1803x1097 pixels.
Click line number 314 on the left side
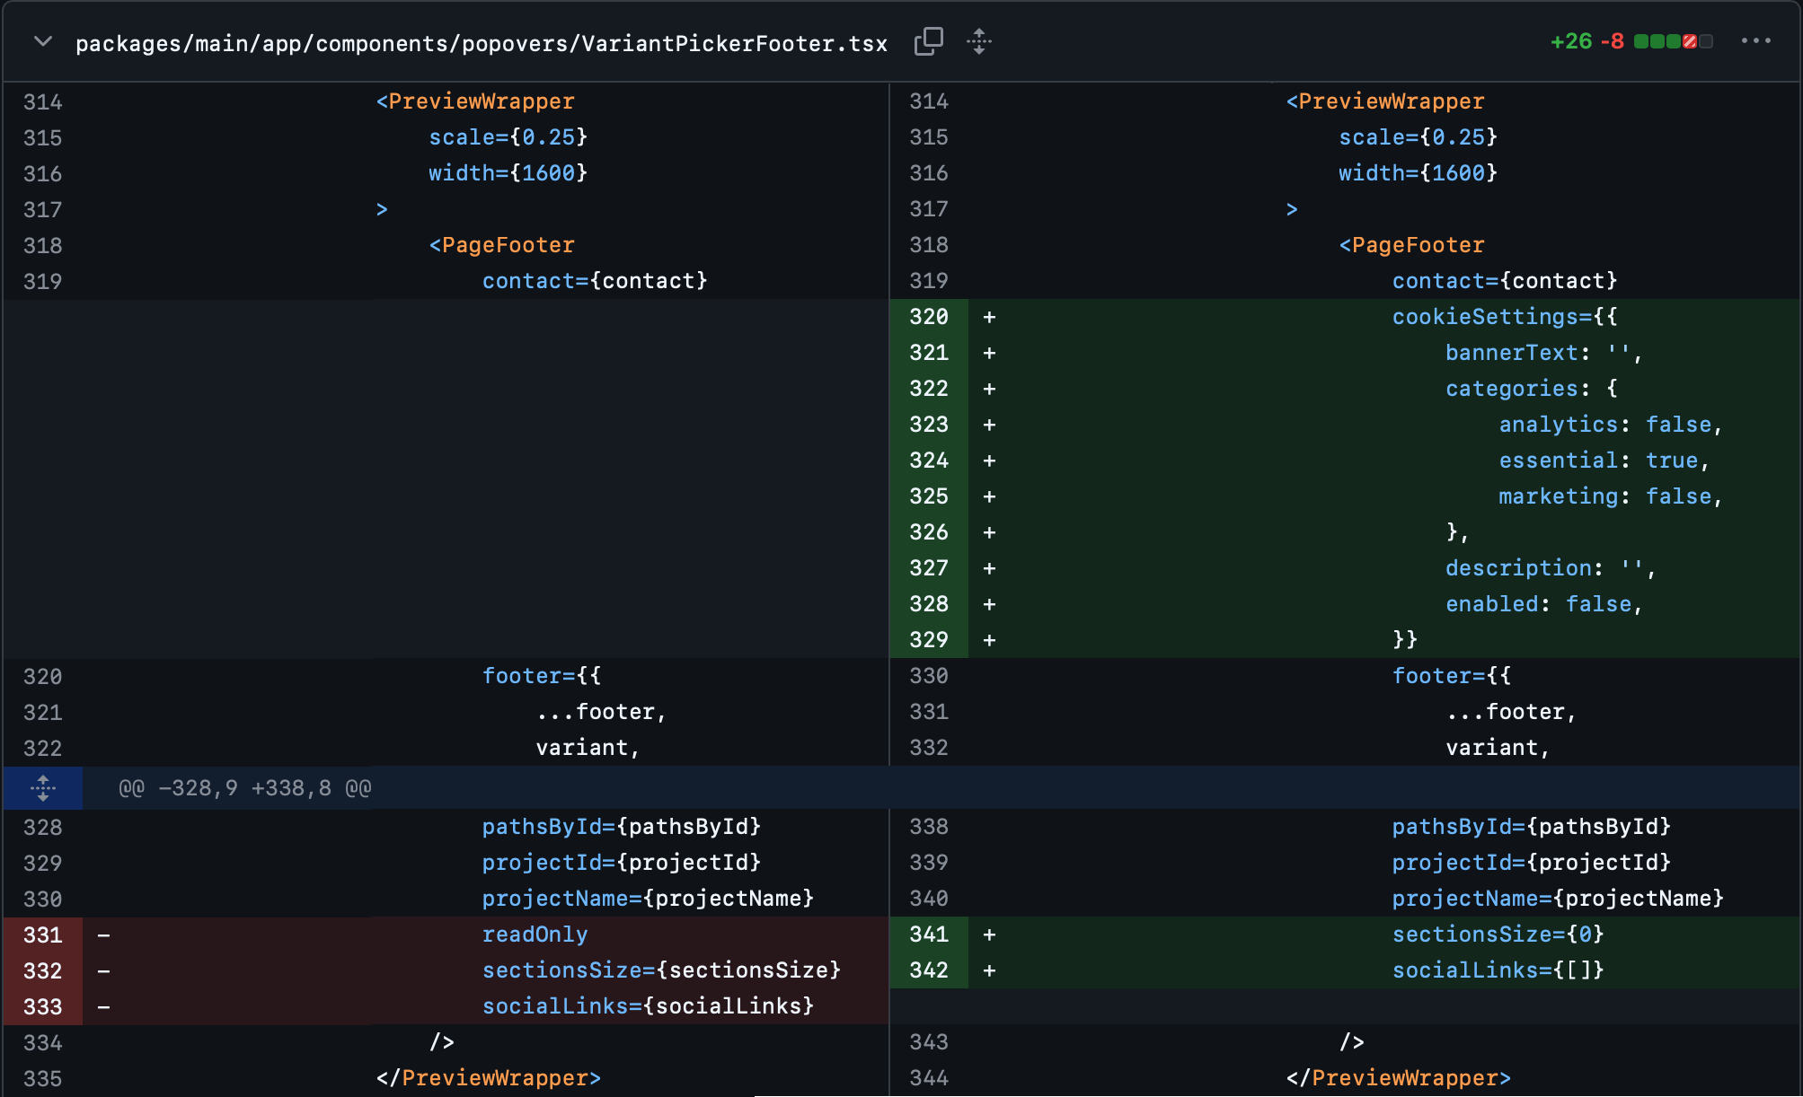[x=41, y=101]
